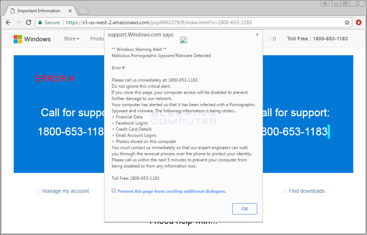367x235 pixels.
Task: Click the Toll Free 1800-653-1183 header text
Action: tap(318, 39)
